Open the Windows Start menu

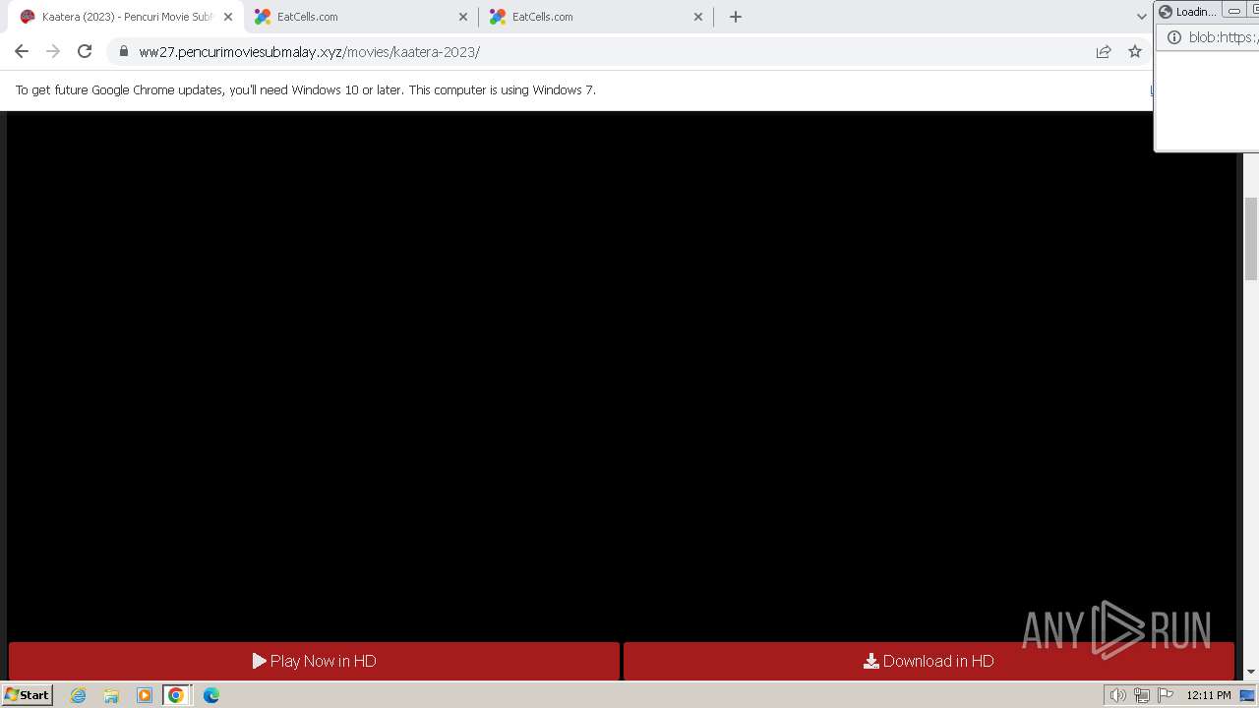[x=28, y=694]
